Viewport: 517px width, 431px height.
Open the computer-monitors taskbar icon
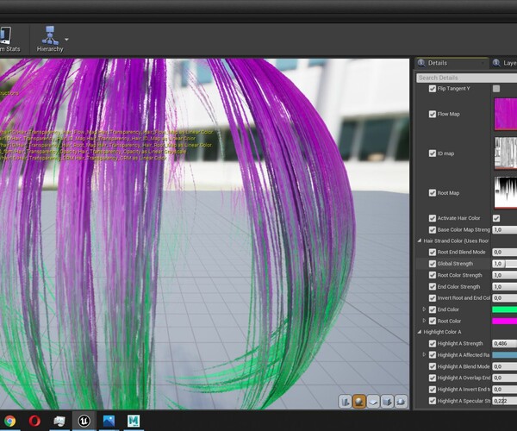pyautogui.click(x=59, y=422)
